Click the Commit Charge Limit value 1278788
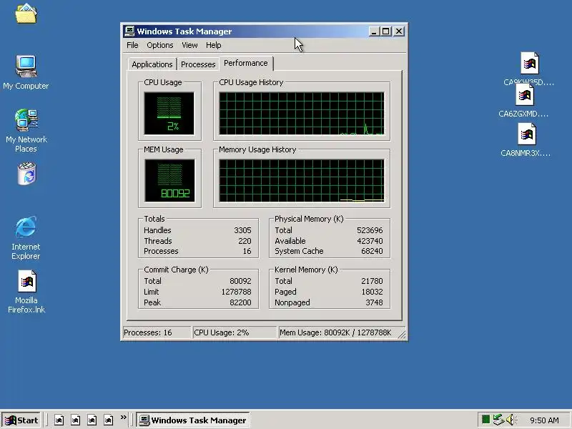572x429 pixels. click(236, 292)
